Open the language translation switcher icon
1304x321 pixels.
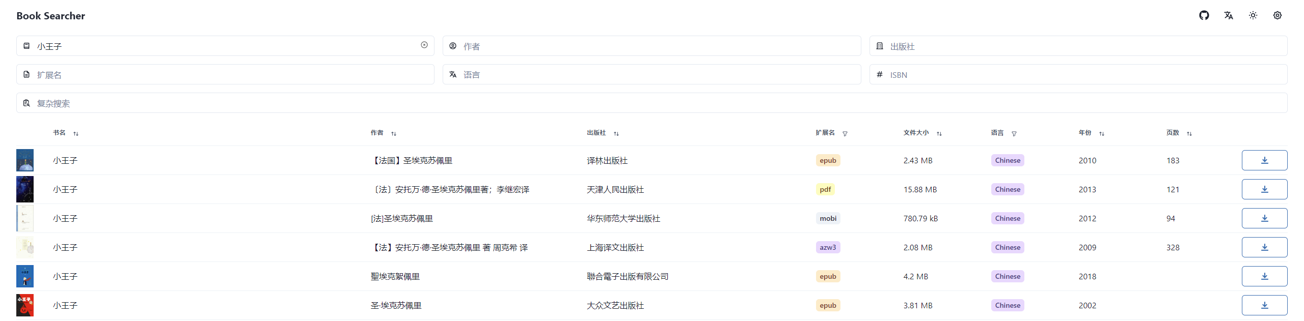1228,15
